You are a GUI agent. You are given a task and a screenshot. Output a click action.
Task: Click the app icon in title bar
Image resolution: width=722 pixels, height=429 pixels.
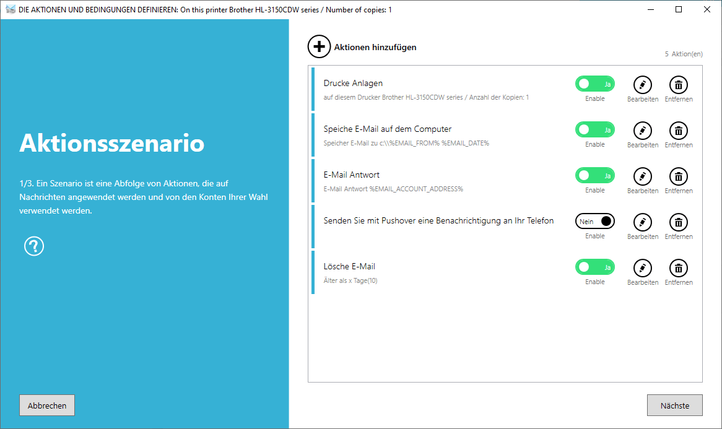pos(10,9)
